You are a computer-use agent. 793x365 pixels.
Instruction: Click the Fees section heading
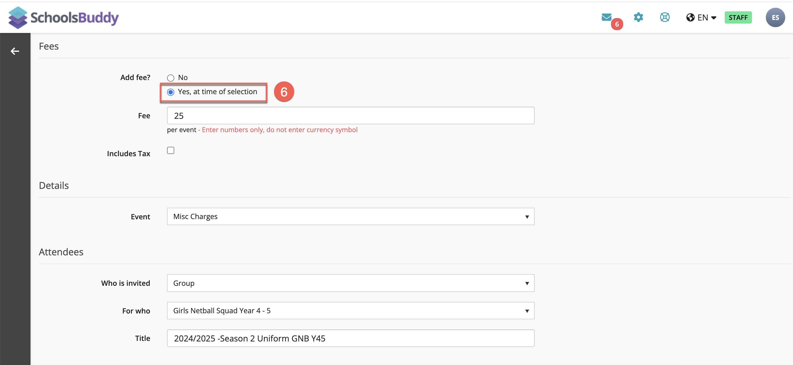(49, 46)
